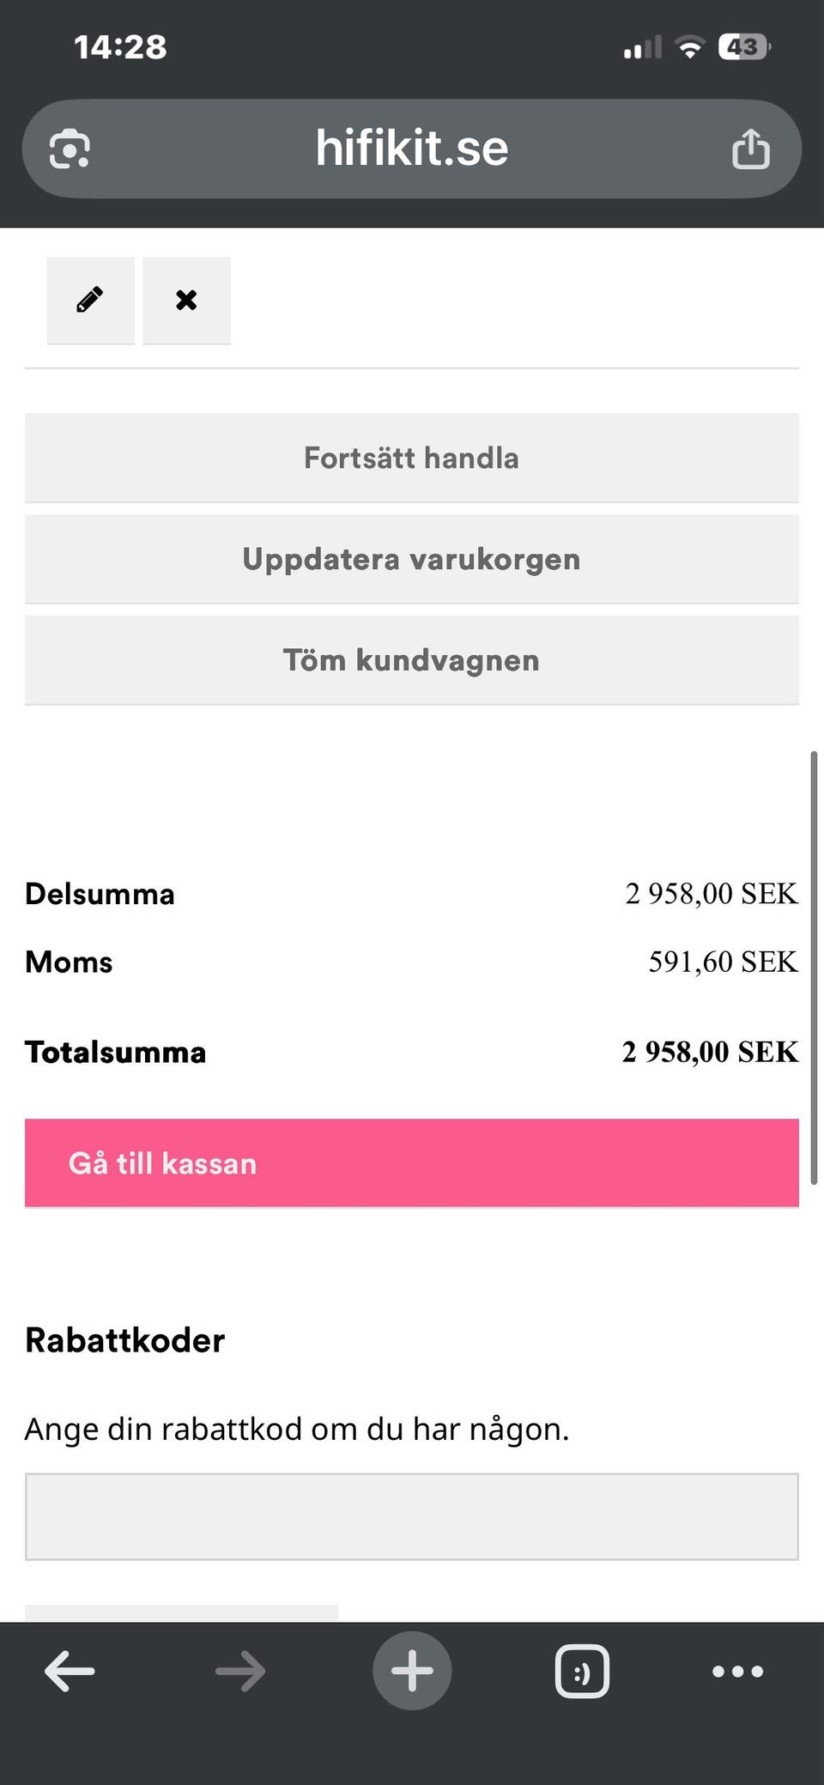Proceed with Gå till kassan button
Screen dimensions: 824x1785
pos(412,1163)
